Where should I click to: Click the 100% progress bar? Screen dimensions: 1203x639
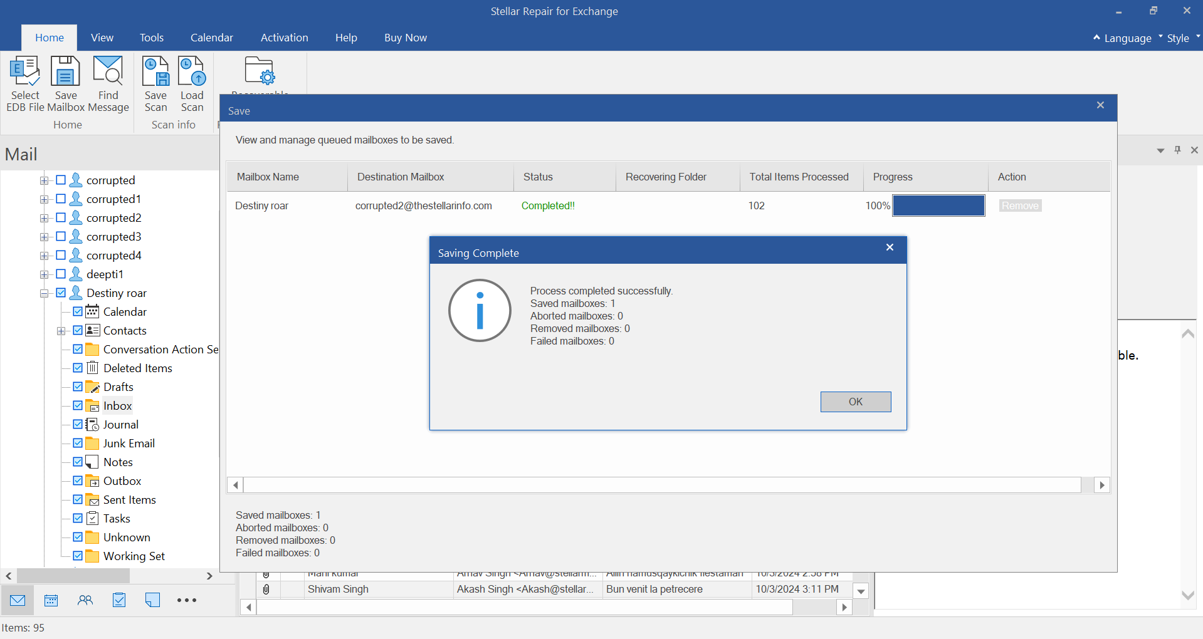click(938, 205)
